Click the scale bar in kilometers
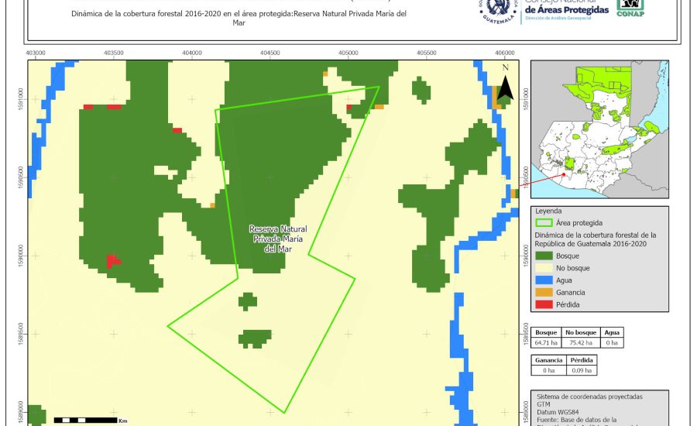 tap(85, 420)
